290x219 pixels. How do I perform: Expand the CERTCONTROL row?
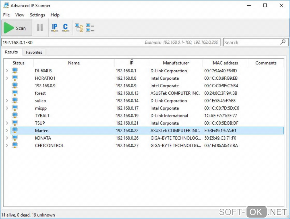click(7, 145)
